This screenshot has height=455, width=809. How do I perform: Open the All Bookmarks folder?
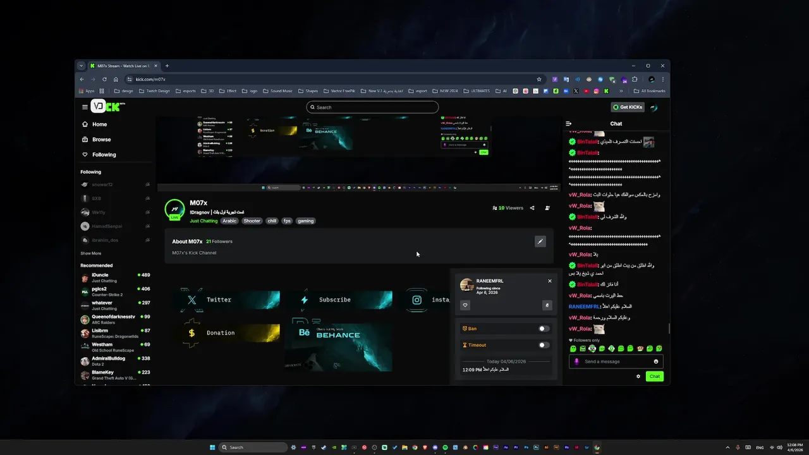(x=649, y=91)
